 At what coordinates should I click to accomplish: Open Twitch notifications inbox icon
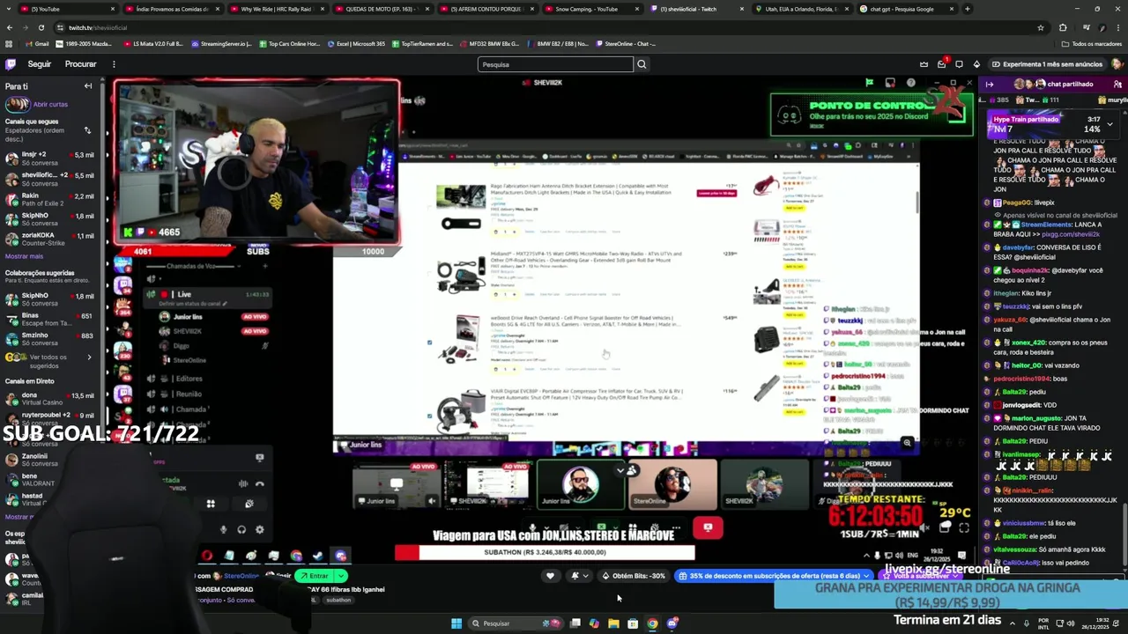(941, 64)
